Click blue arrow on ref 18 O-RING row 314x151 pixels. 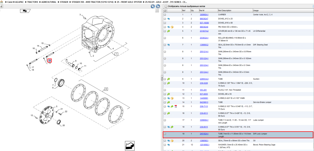[x=168, y=127]
